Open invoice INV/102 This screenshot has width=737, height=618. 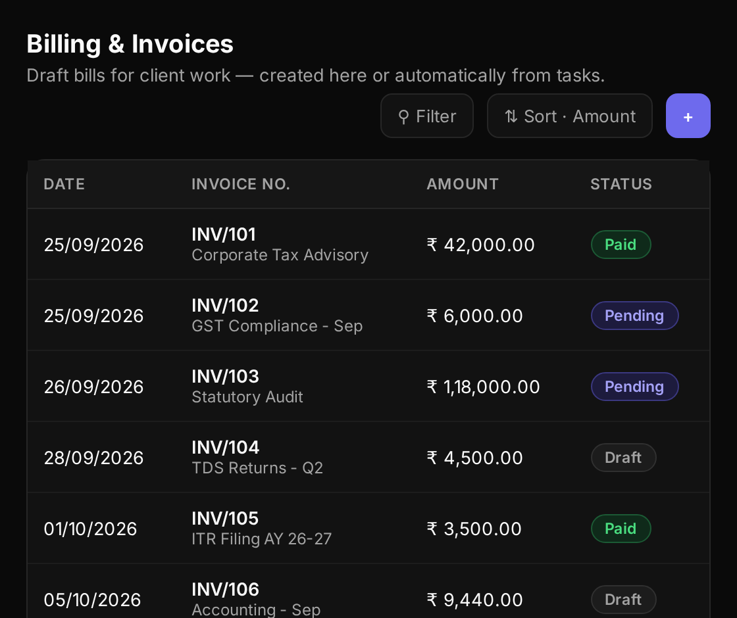[225, 305]
